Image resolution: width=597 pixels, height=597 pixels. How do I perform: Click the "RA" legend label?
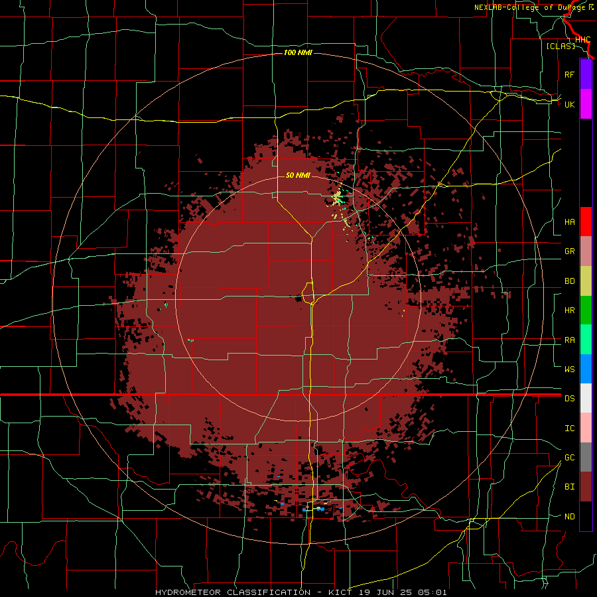coord(569,340)
